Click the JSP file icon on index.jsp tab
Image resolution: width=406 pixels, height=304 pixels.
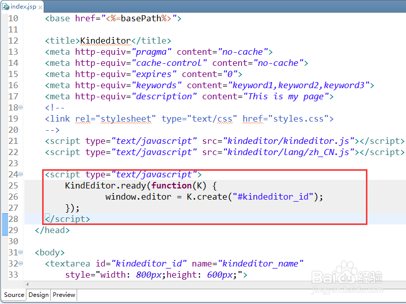pos(6,7)
